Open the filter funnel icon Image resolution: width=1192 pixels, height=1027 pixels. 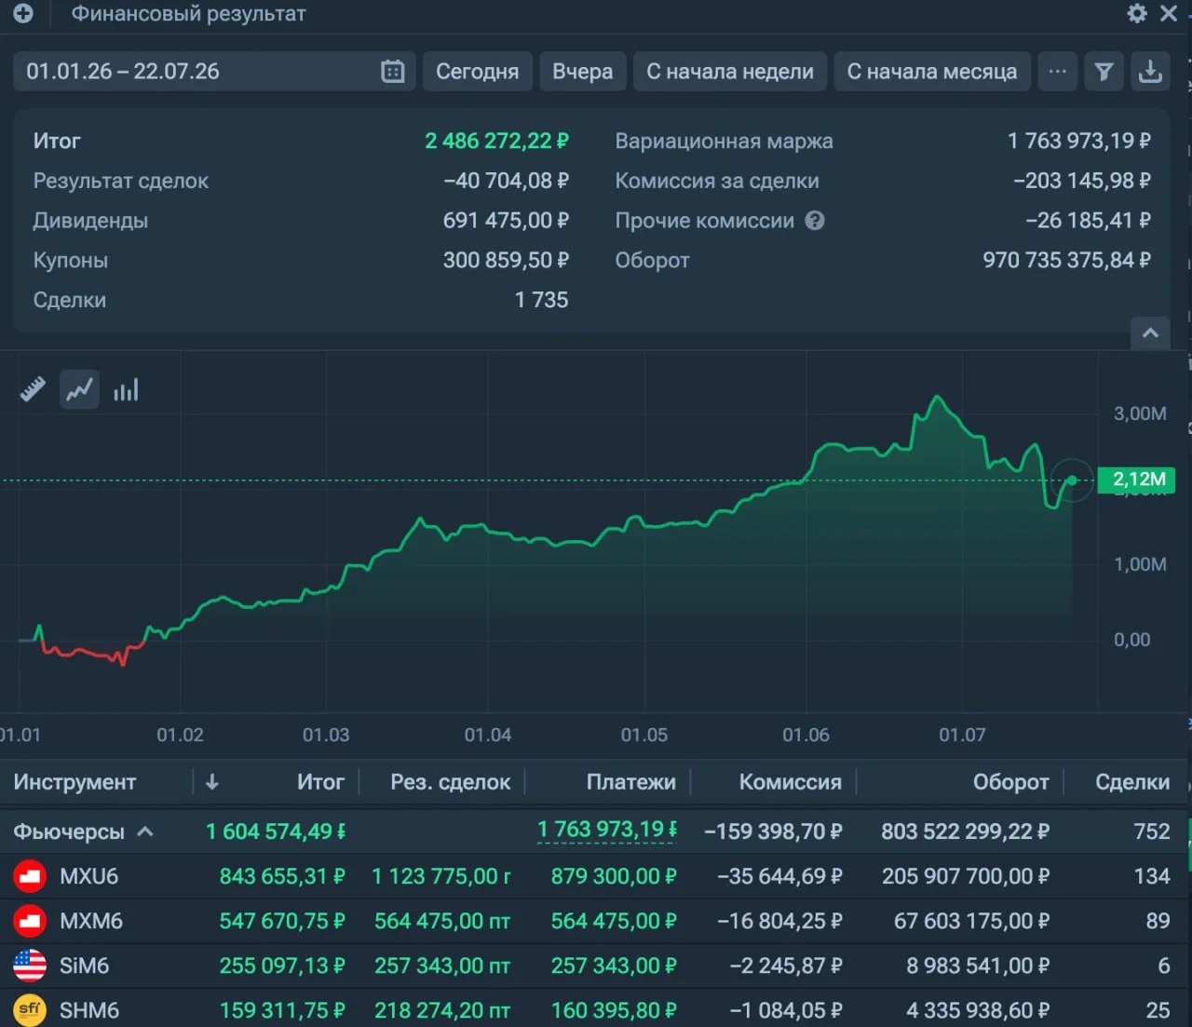1104,72
